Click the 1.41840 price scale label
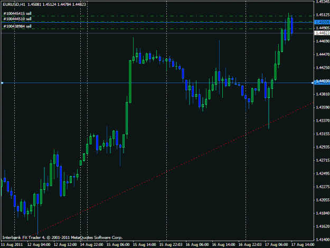 323,213
